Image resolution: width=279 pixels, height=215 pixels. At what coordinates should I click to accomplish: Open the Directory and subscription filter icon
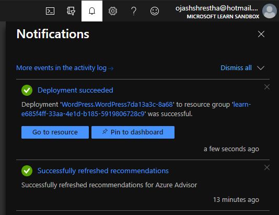click(x=71, y=11)
